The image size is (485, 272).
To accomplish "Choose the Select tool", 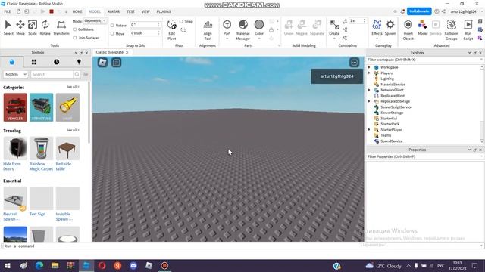I will (8, 27).
